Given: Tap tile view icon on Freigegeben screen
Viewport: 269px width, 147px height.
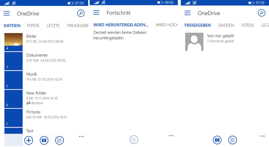Looking at the screenshot, I should point(217,140).
